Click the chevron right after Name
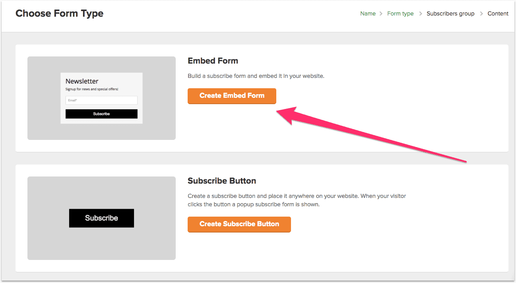This screenshot has height=283, width=516. point(381,14)
